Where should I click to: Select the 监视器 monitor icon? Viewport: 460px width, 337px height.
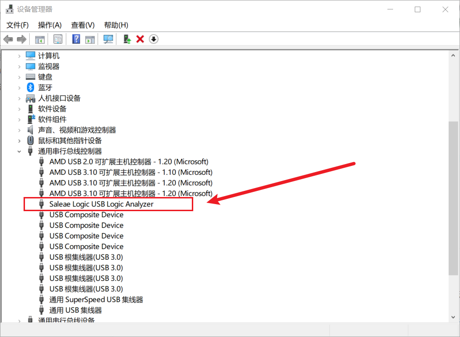31,66
